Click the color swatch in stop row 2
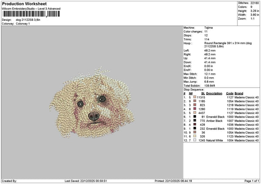Viewport: 261px width, 184px height. (x=194, y=101)
